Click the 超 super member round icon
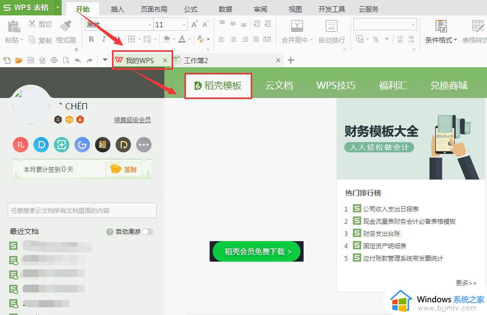 (x=103, y=145)
